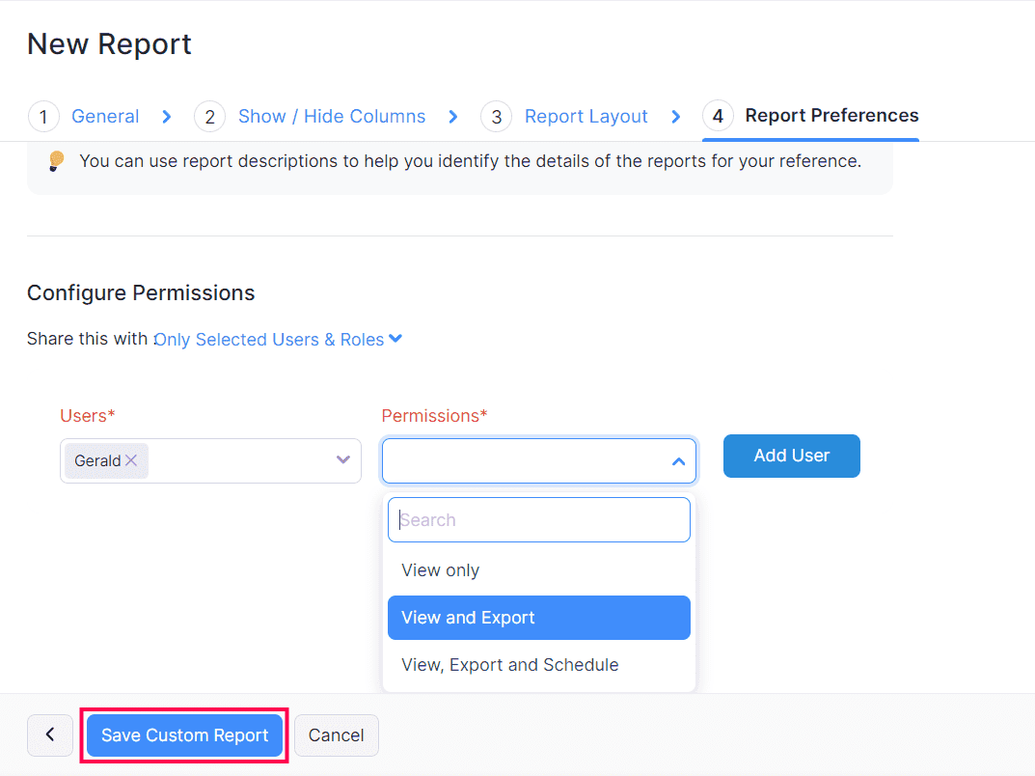This screenshot has height=776, width=1035.
Task: Switch to Report Layout step
Action: (586, 117)
